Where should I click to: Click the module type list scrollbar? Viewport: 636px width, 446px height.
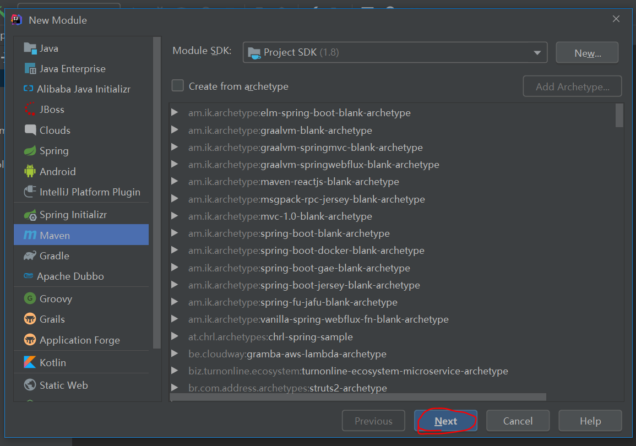(157, 193)
